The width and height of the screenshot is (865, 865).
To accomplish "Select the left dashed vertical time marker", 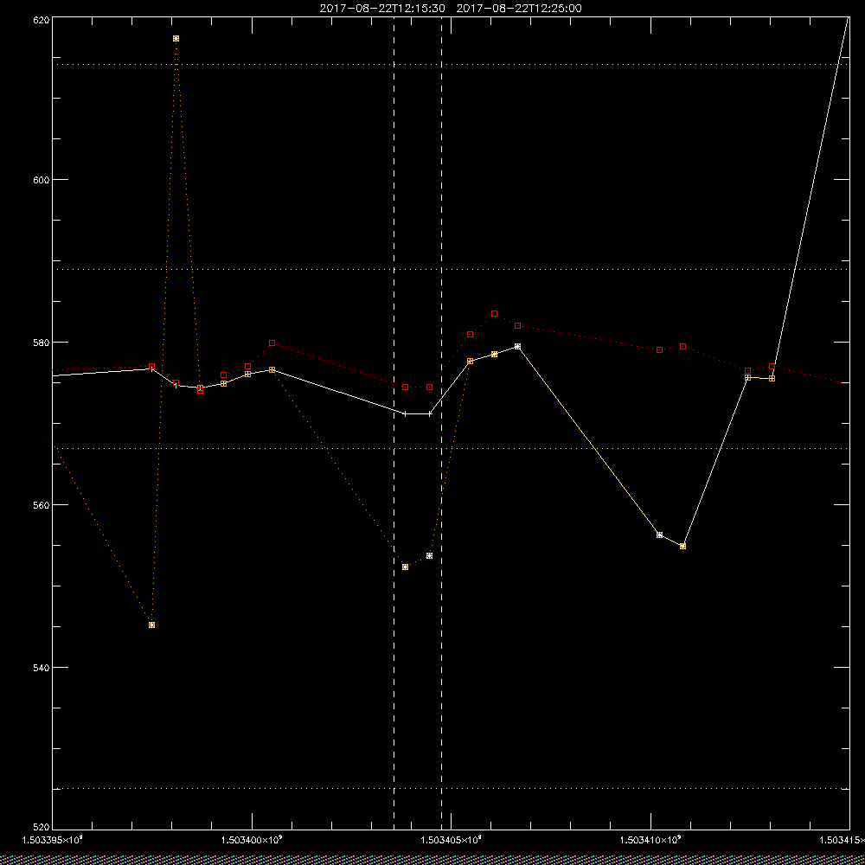I will click(394, 424).
